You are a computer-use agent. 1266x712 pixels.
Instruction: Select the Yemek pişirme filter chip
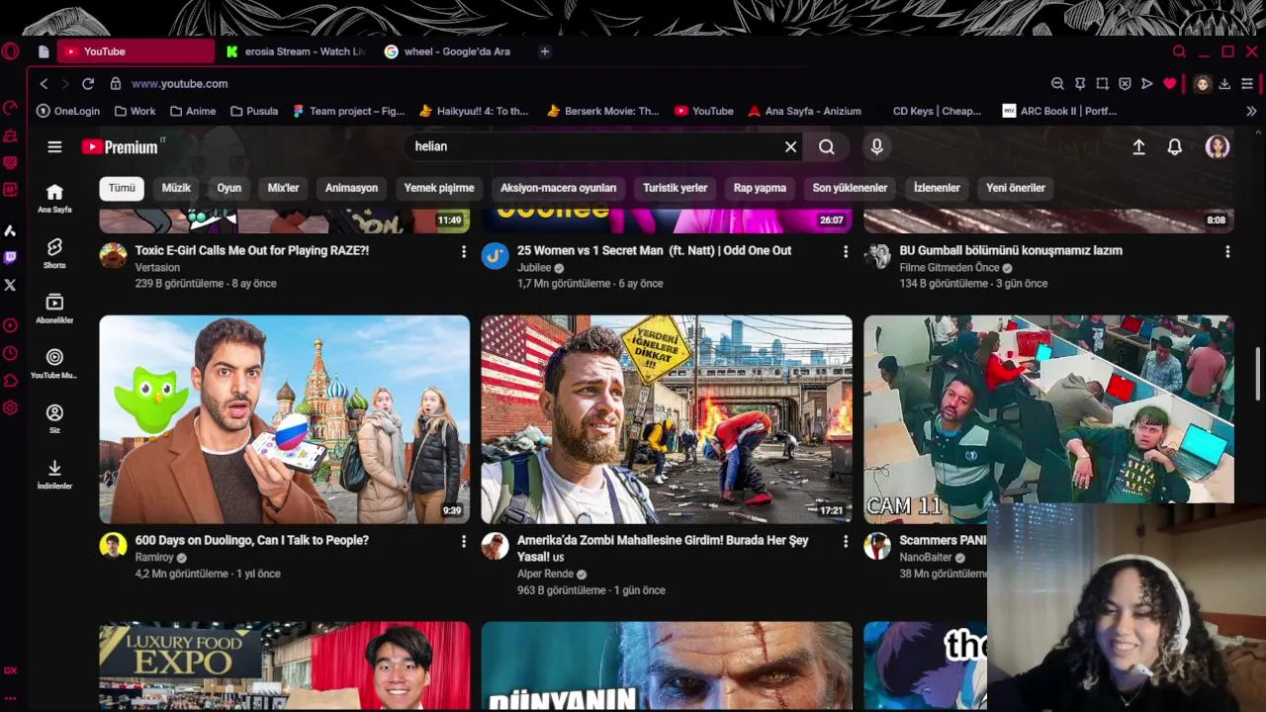click(439, 188)
